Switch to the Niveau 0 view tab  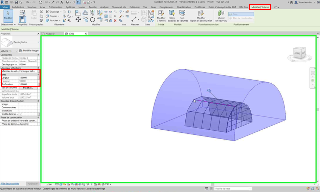50,34
